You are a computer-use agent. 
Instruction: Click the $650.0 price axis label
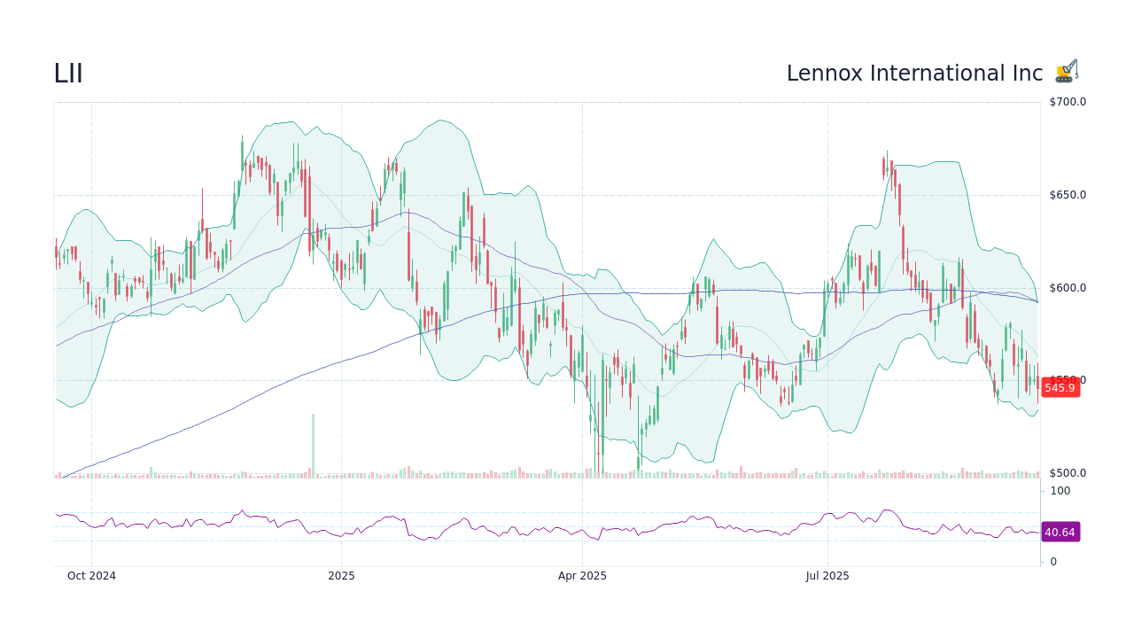1068,195
